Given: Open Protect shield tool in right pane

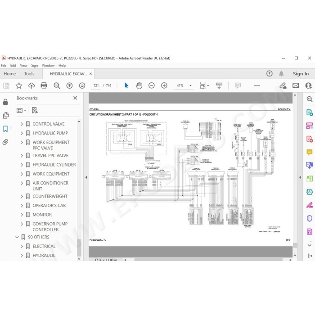Looking at the screenshot, I should click(x=310, y=218).
